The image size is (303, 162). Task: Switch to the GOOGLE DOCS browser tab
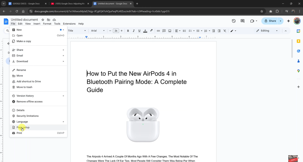coord(26,4)
